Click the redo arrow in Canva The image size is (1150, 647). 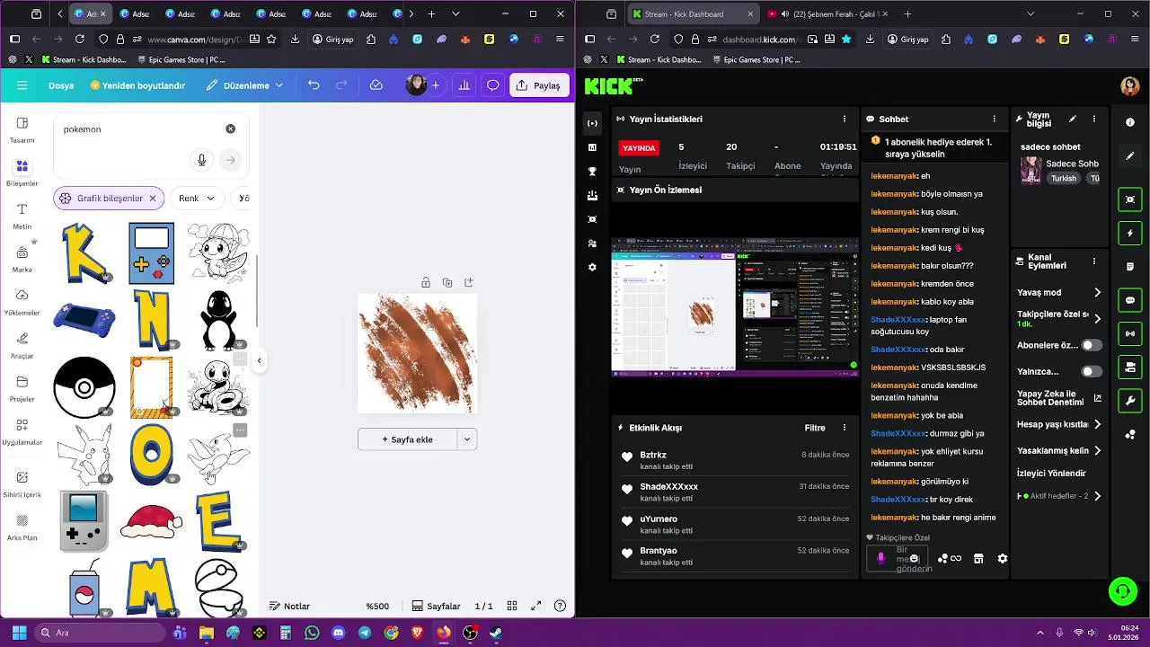tap(341, 85)
